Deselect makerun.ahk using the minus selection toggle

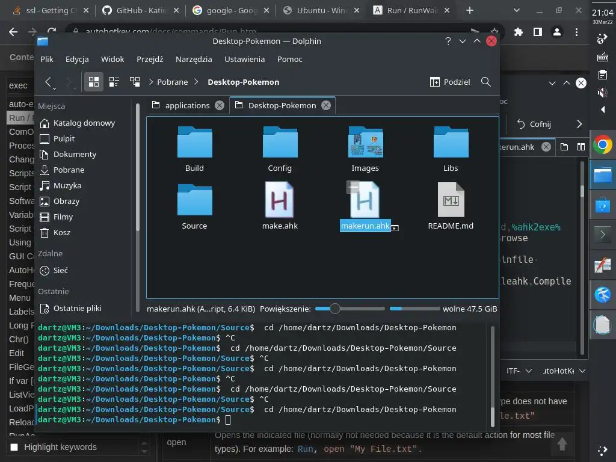[x=353, y=186]
